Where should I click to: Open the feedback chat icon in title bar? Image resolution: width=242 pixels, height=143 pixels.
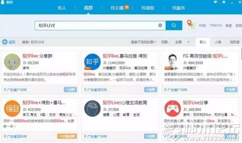click(x=215, y=2)
